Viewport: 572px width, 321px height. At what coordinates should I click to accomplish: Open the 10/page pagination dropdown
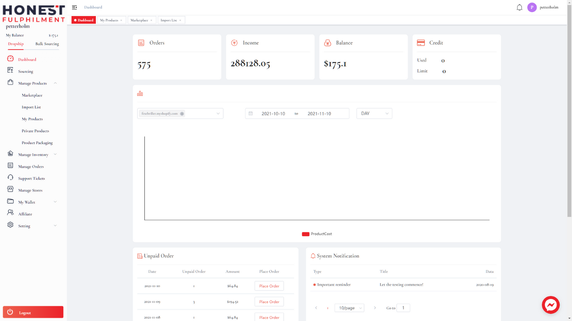(349, 308)
